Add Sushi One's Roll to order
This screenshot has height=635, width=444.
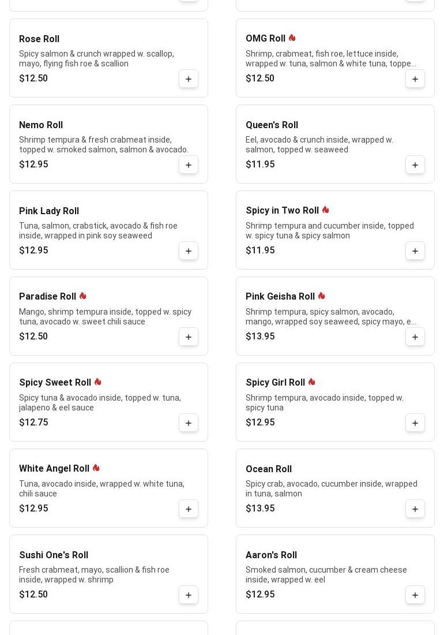point(189,595)
